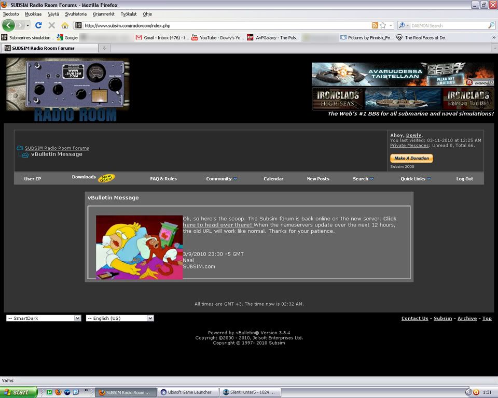Image resolution: width=498 pixels, height=398 pixels.
Task: Open the Sivuhistoria menu
Action: click(76, 14)
